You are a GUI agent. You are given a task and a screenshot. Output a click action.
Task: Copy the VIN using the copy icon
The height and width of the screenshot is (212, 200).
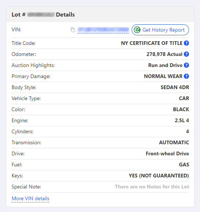pyautogui.click(x=73, y=30)
